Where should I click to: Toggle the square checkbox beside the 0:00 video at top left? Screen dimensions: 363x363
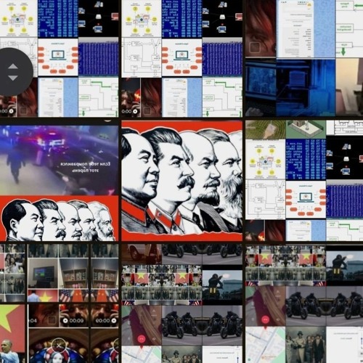tap(23, 111)
